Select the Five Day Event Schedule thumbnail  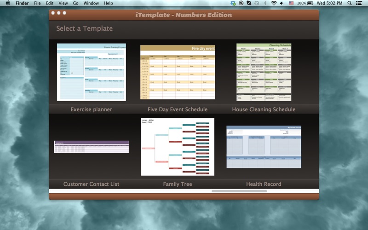click(178, 72)
